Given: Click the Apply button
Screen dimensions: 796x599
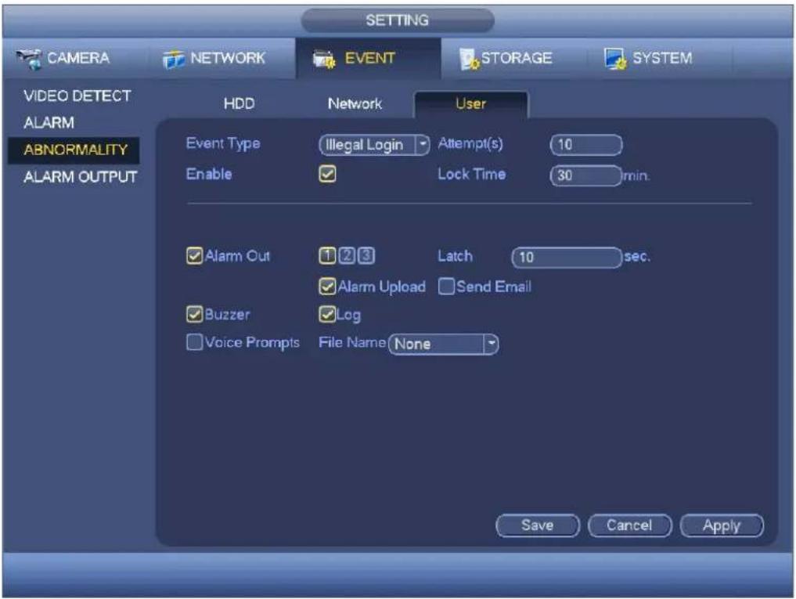Looking at the screenshot, I should (x=722, y=525).
